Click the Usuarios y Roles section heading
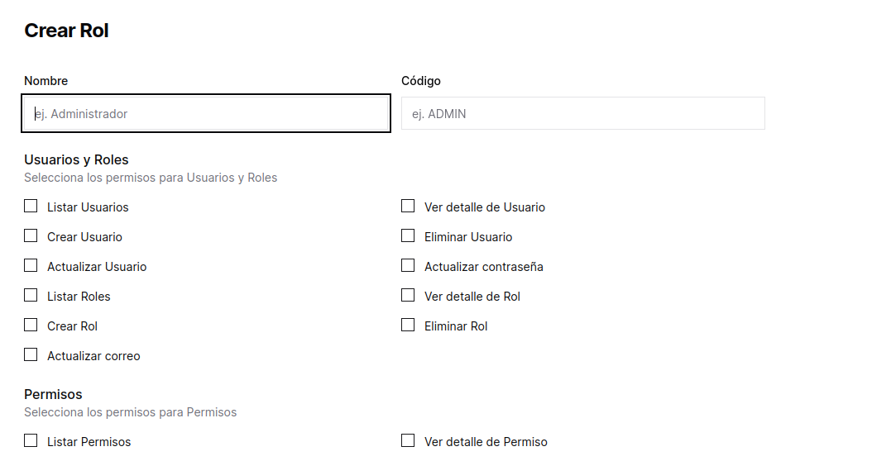The width and height of the screenshot is (896, 461). [x=76, y=159]
